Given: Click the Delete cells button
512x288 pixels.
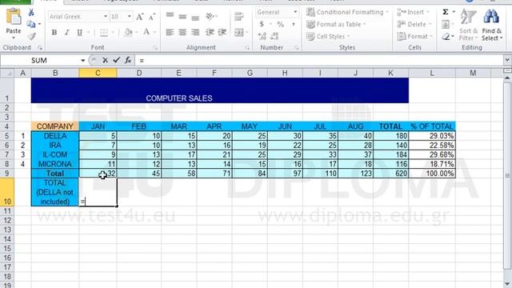Looking at the screenshot, I should click(x=414, y=24).
